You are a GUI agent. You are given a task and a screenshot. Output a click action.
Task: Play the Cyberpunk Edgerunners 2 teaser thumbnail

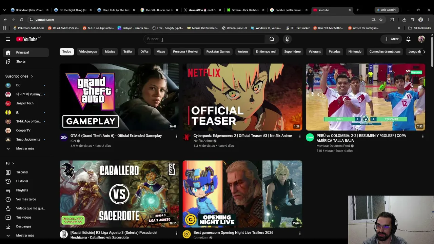(242, 97)
